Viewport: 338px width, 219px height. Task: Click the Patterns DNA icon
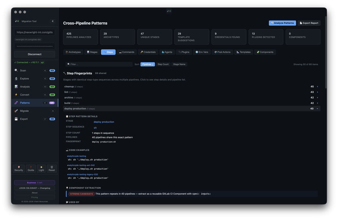click(x=16, y=103)
